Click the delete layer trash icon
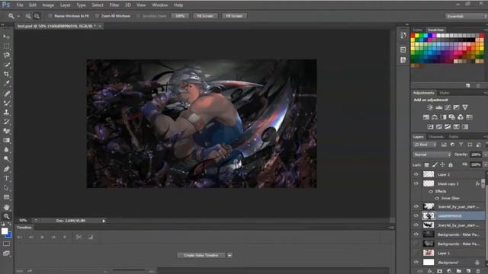The height and width of the screenshot is (274, 488). pos(478,271)
